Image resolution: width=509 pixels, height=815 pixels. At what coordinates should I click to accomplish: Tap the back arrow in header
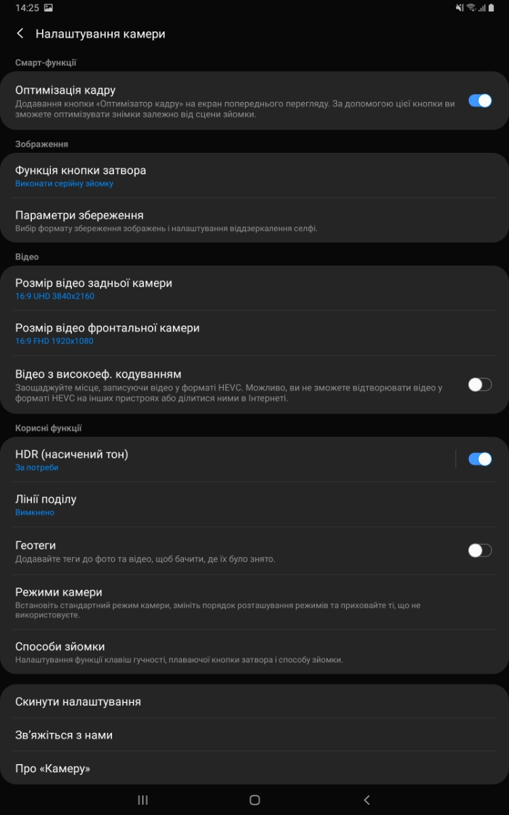tap(20, 33)
